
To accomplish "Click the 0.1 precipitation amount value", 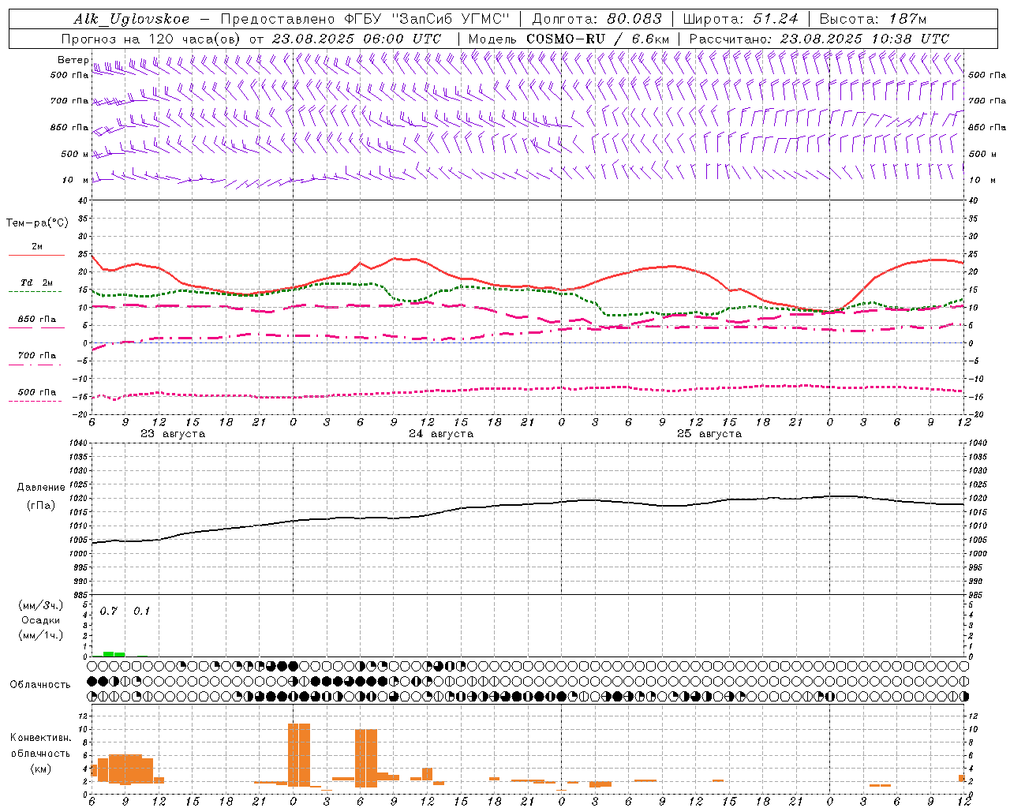I will [141, 612].
